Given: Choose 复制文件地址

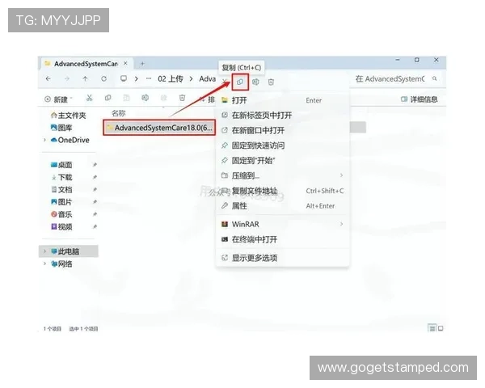Looking at the screenshot, I should click(x=283, y=191).
